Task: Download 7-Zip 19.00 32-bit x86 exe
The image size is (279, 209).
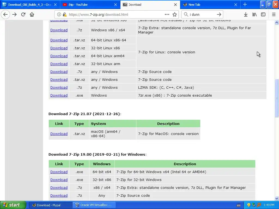Action: point(59,180)
